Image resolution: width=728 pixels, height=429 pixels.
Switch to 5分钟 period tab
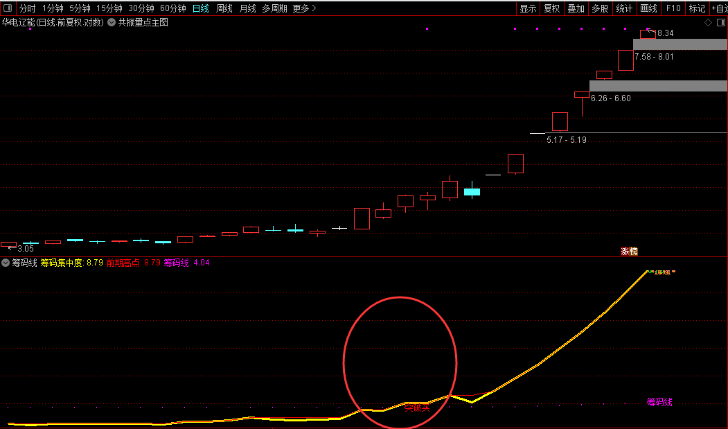80,8
